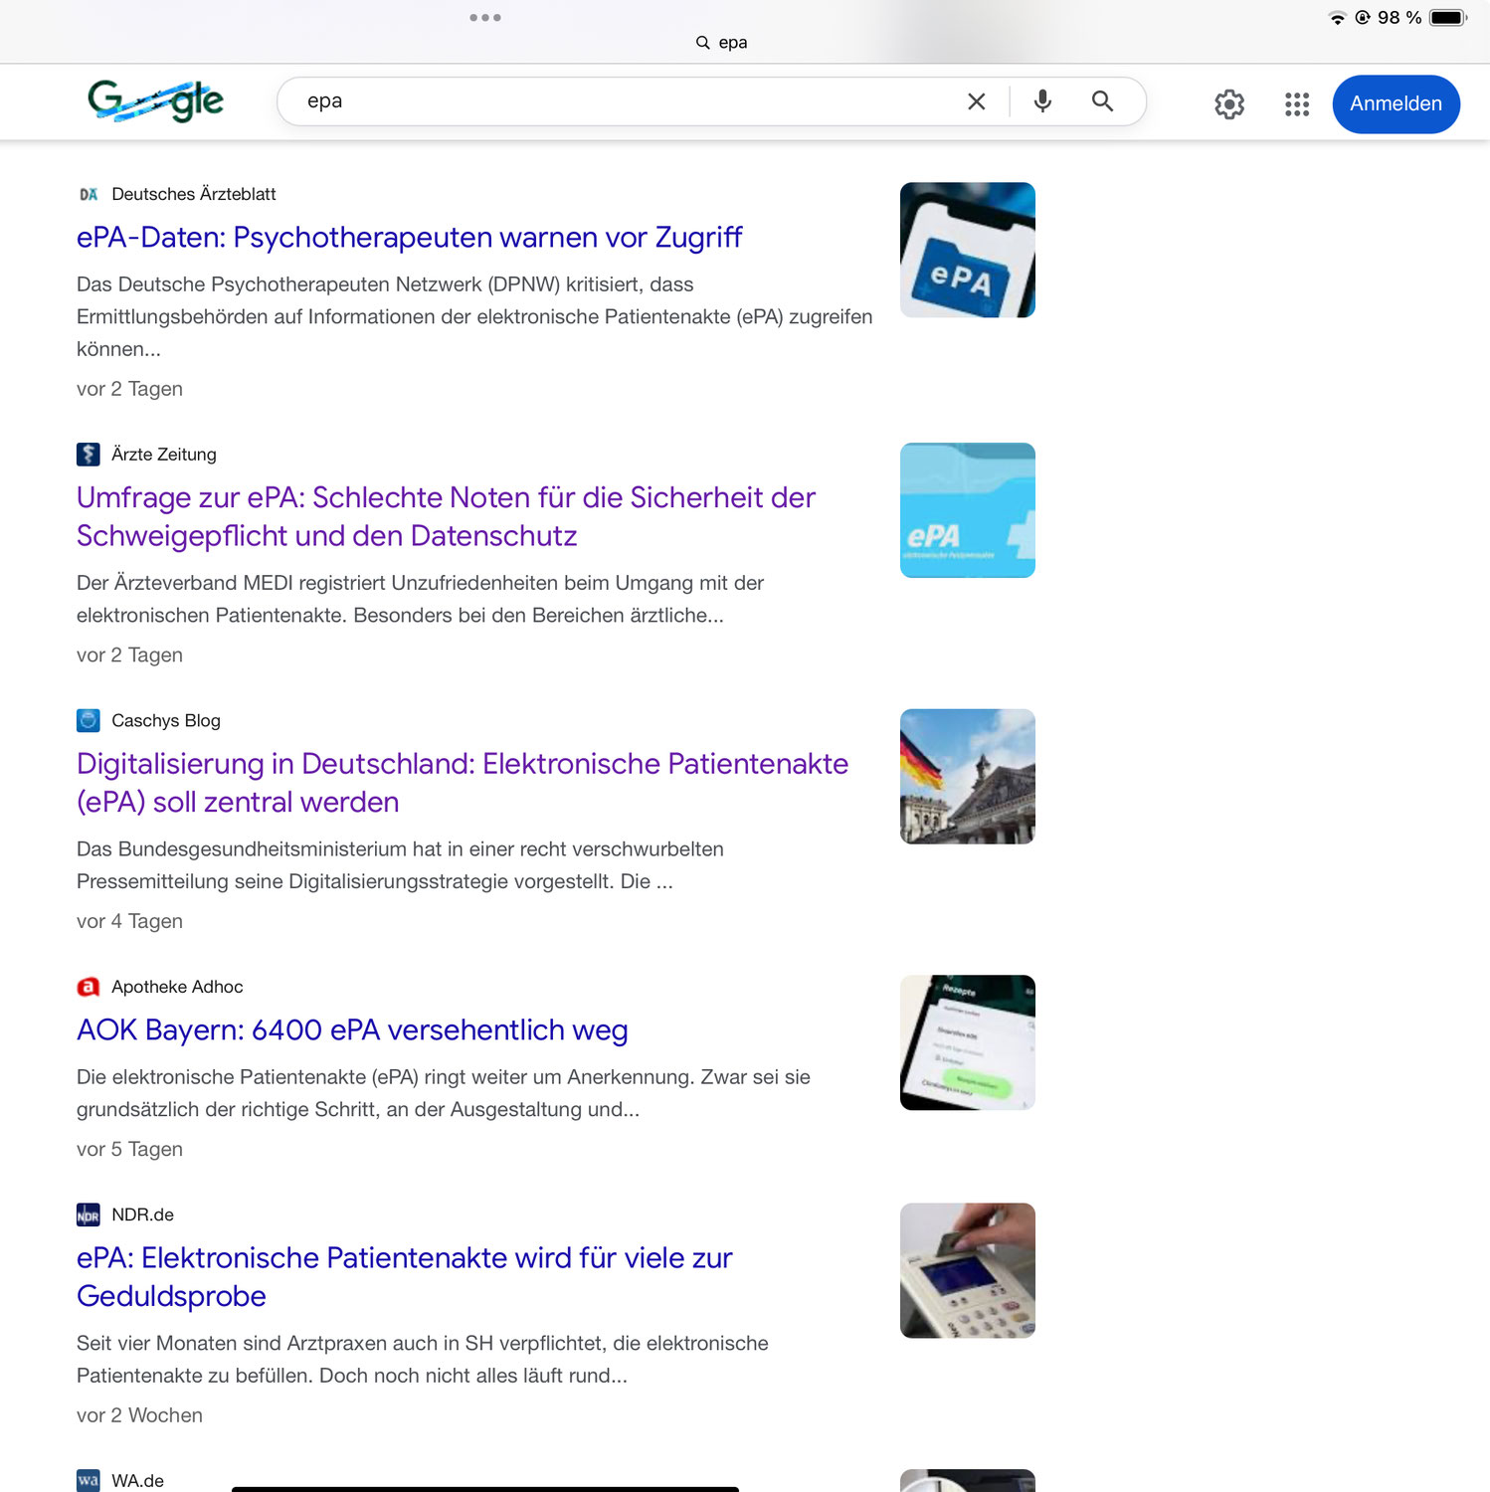Submit search with the magnifier icon
The height and width of the screenshot is (1492, 1490).
click(1102, 101)
